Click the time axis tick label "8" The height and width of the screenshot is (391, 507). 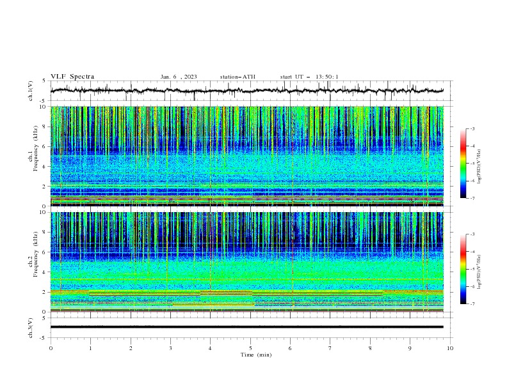click(370, 348)
